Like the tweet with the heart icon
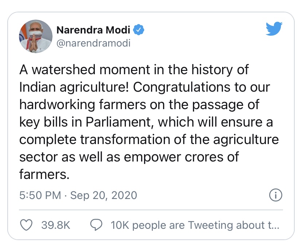 click(26, 225)
